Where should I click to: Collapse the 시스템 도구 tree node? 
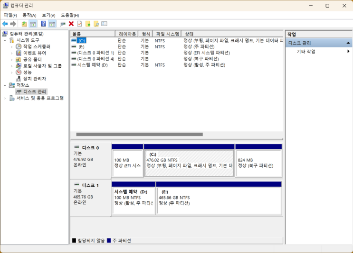5,40
